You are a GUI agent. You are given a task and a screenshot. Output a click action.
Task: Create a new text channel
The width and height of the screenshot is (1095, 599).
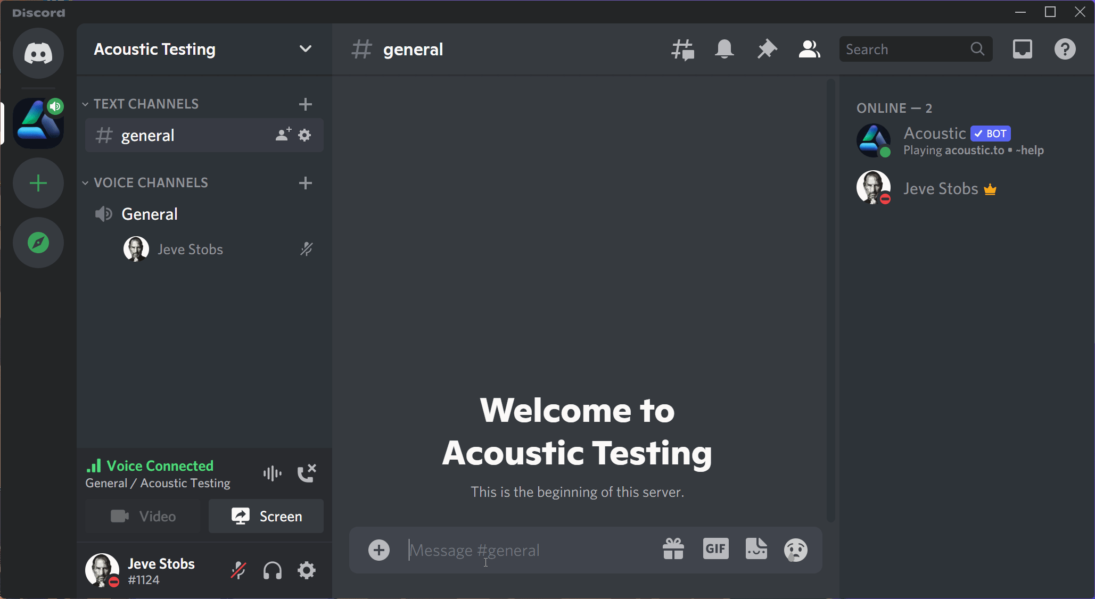click(x=305, y=104)
